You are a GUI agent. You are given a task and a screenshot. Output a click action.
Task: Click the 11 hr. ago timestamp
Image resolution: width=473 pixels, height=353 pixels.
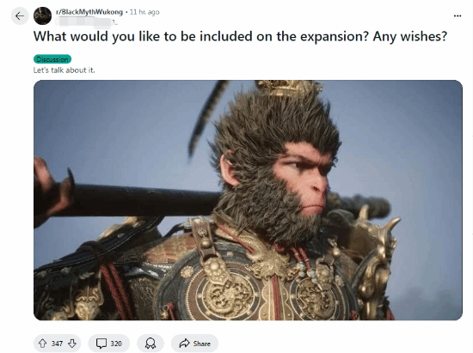144,12
